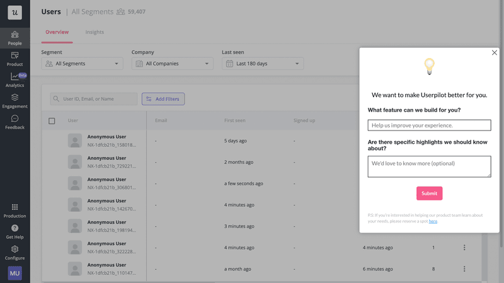Click the users count icon beside 59,407
The height and width of the screenshot is (283, 504).
[x=120, y=11]
